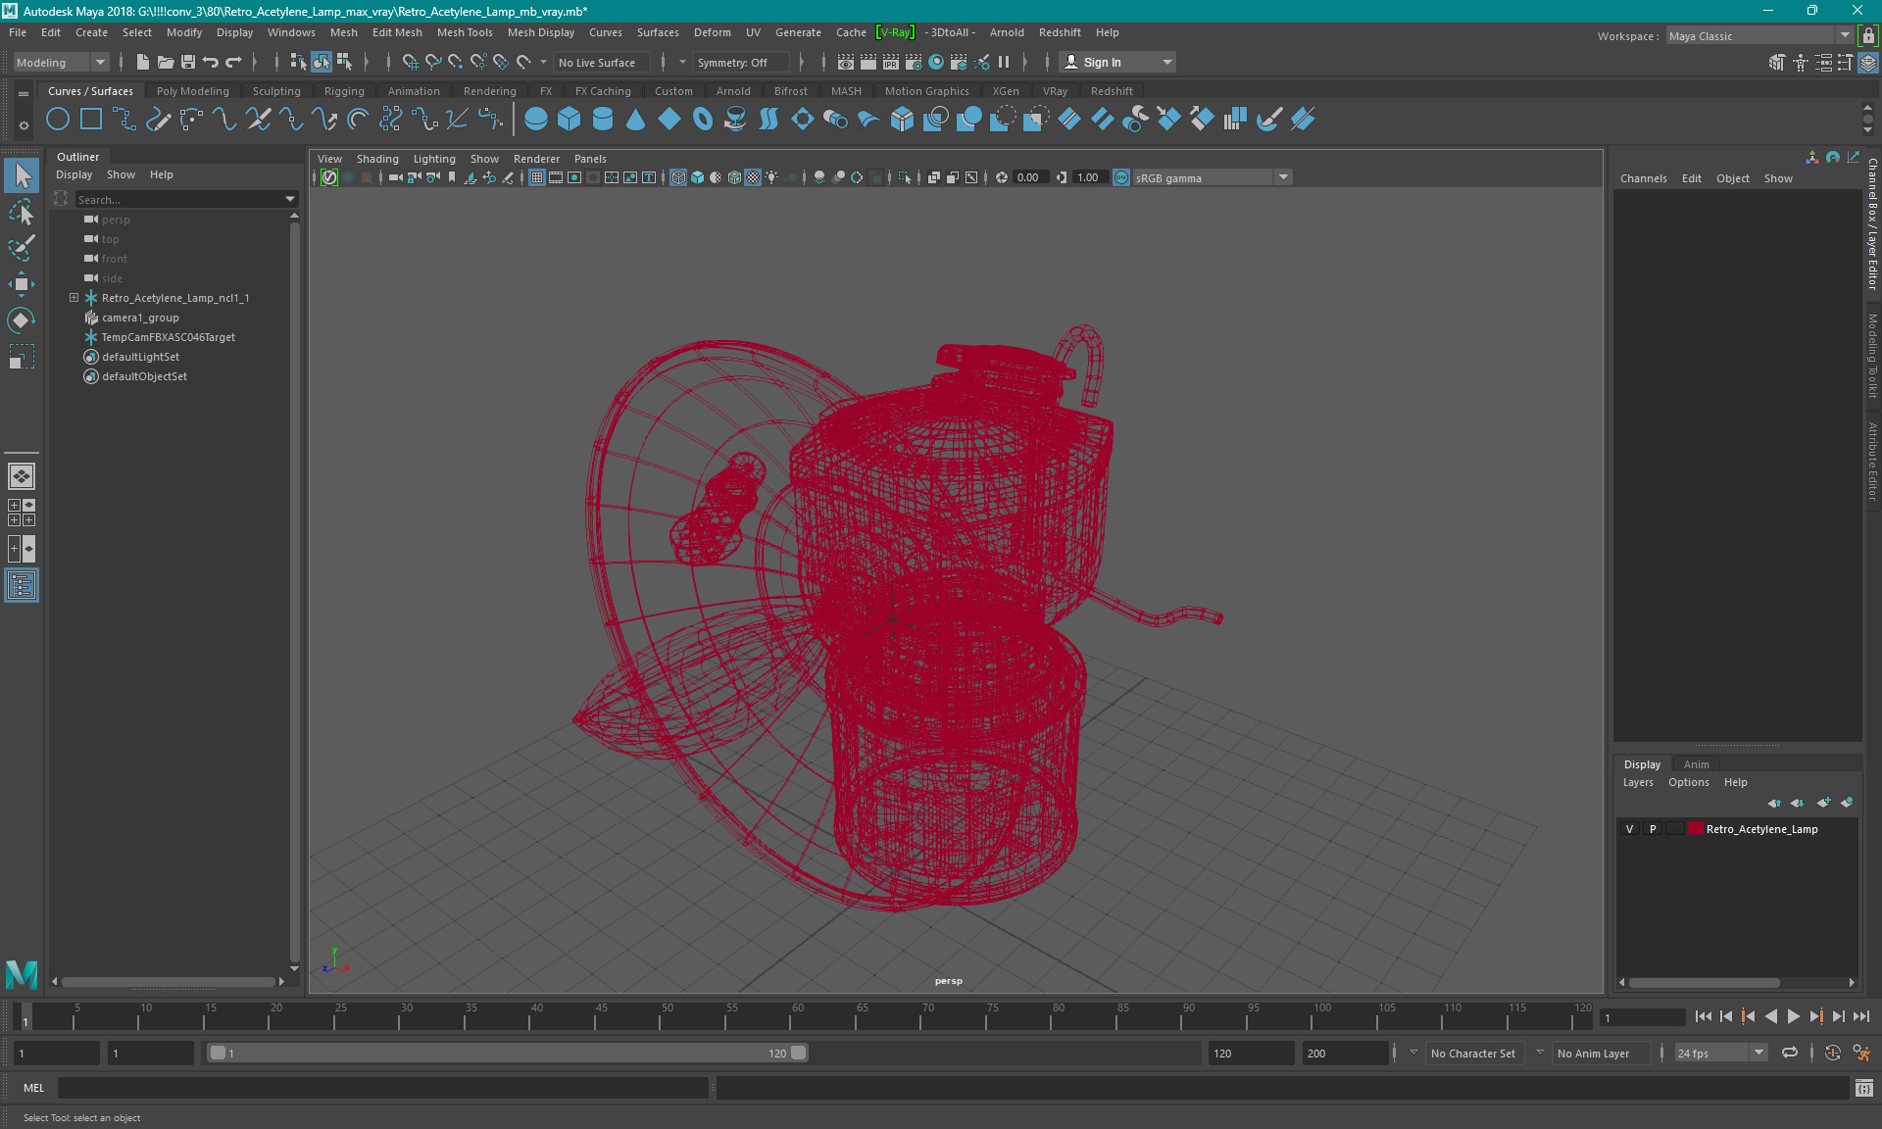Select camera1_group in the Outliner

coord(140,318)
